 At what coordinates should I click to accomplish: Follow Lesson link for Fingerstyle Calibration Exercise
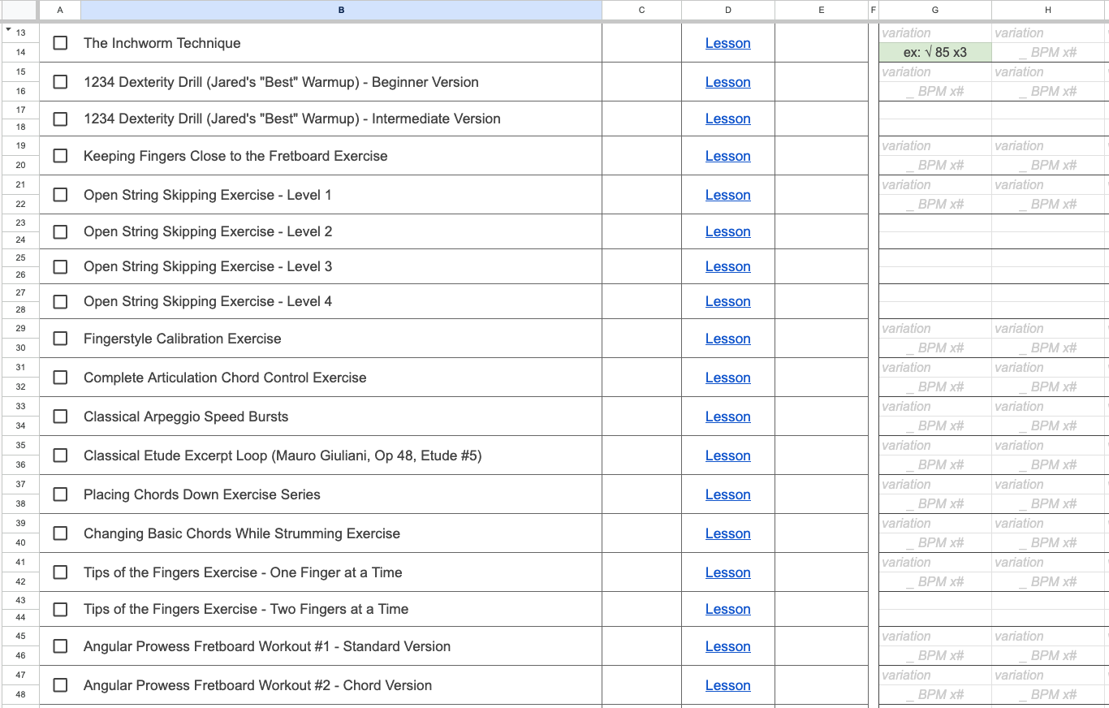click(x=727, y=339)
